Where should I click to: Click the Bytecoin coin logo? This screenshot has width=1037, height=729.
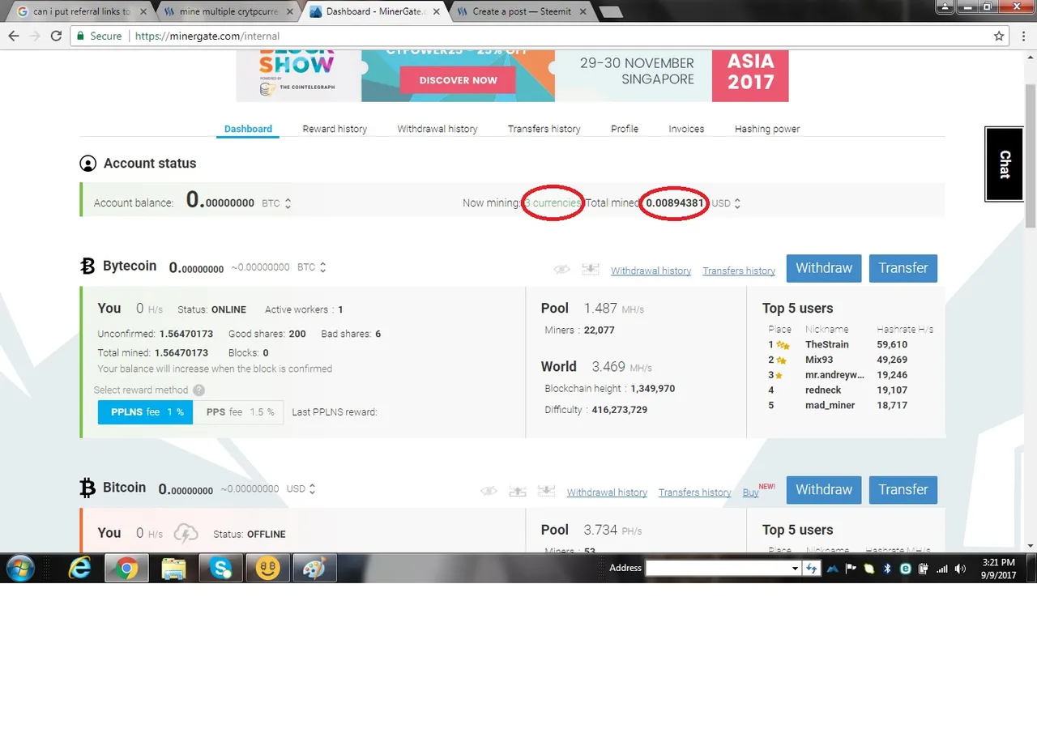coord(87,266)
